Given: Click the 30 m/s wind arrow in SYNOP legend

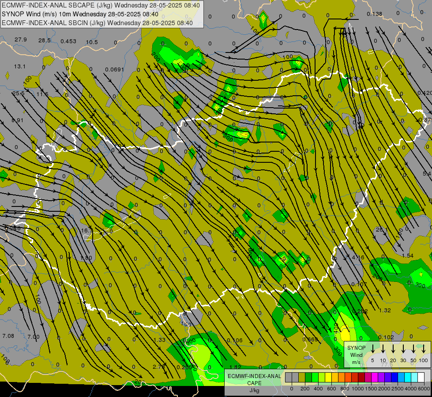Looking at the screenshot, I should [x=403, y=349].
